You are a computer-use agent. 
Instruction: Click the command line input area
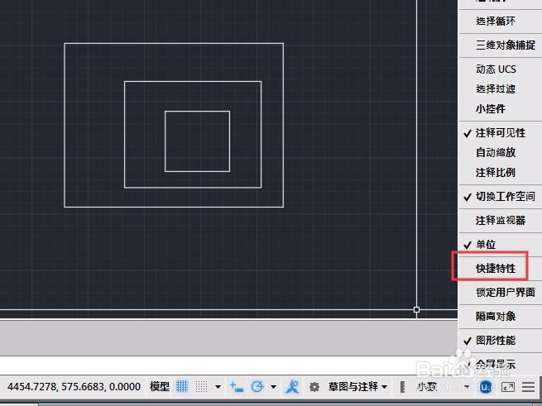228,365
